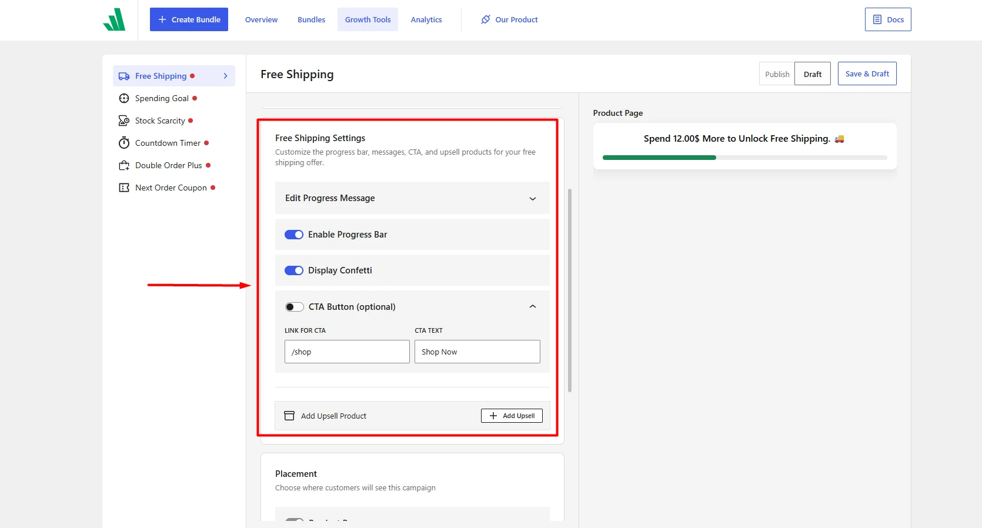This screenshot has width=982, height=528.
Task: Click the Our Product link
Action: point(509,19)
